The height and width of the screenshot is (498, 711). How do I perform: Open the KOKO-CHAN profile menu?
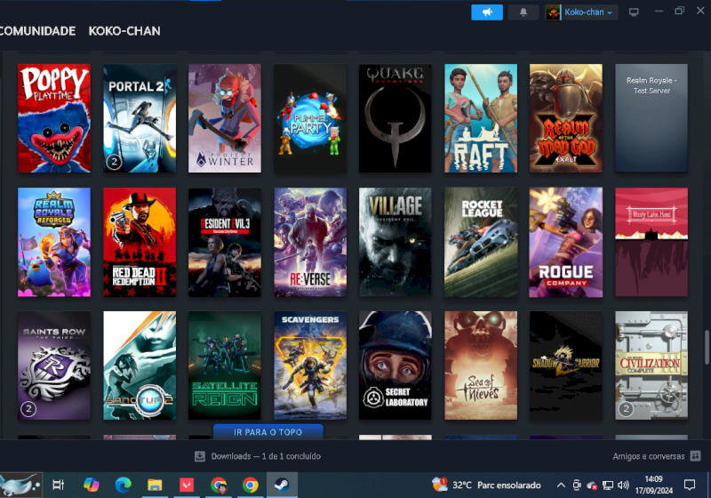click(x=124, y=31)
